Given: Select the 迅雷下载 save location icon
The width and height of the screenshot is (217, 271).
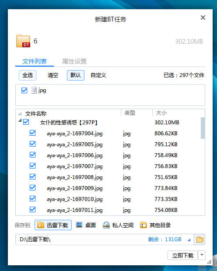Looking at the screenshot, I should tap(41, 225).
